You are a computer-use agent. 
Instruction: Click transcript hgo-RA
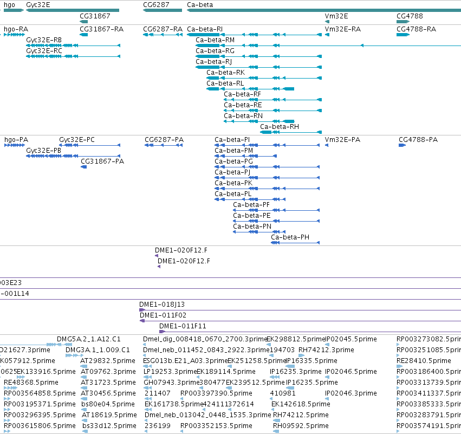coord(15,35)
